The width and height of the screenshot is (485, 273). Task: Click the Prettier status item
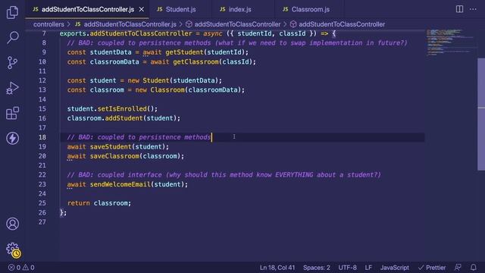point(432,268)
